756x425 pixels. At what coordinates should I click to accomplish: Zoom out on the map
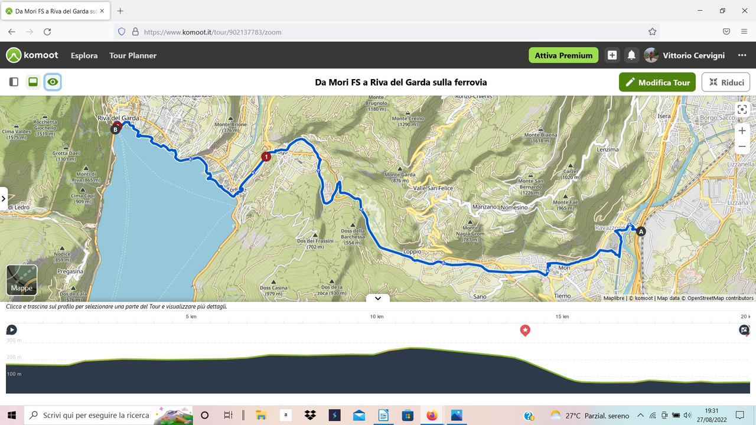[742, 146]
